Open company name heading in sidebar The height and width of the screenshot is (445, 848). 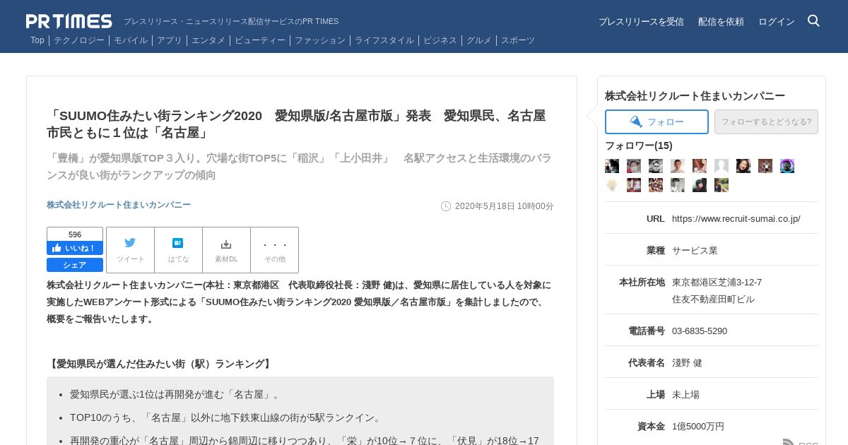[x=695, y=95]
